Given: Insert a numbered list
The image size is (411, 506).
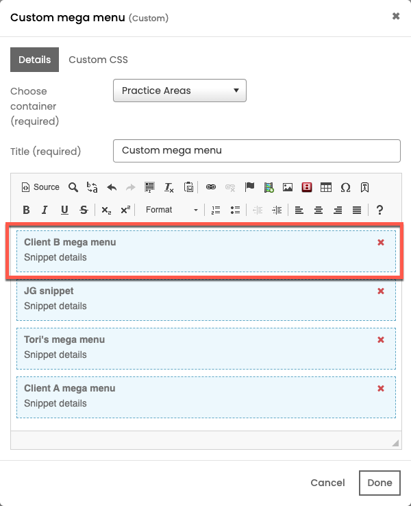Looking at the screenshot, I should [216, 210].
